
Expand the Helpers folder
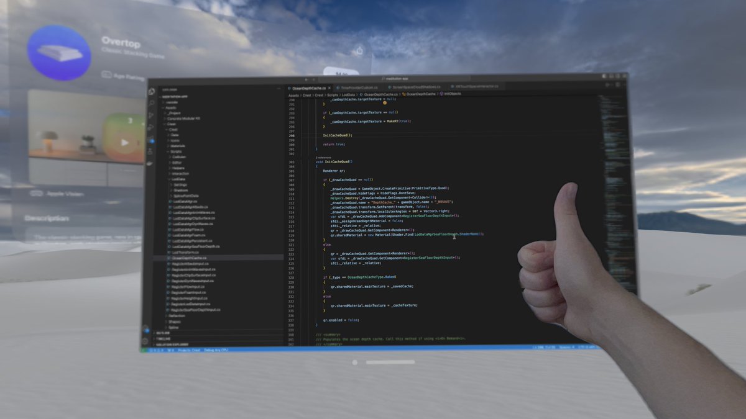point(178,168)
